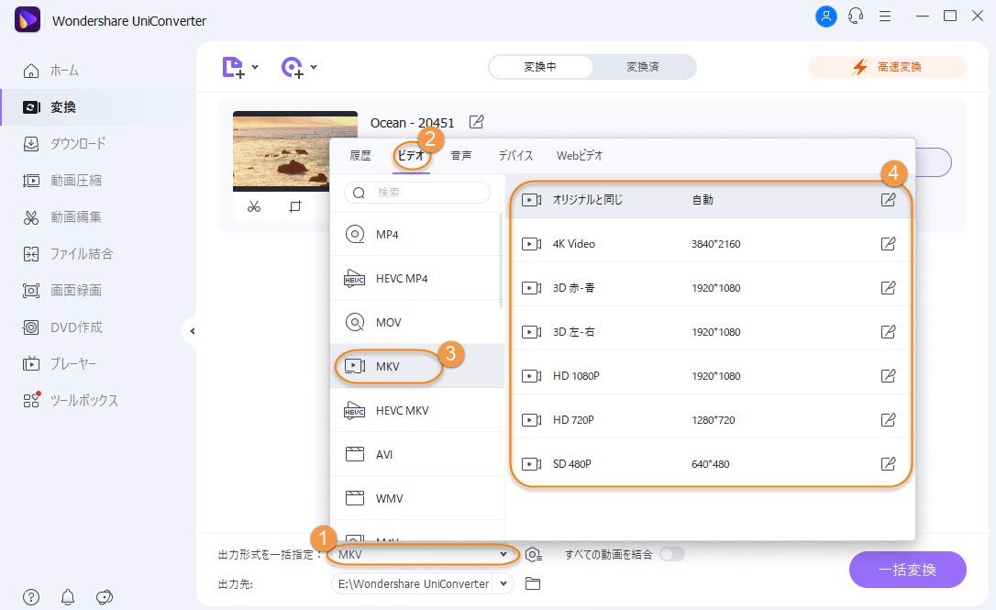The width and height of the screenshot is (996, 610).
Task: Expand the add disc dropdown arrow
Action: pyautogui.click(x=314, y=67)
